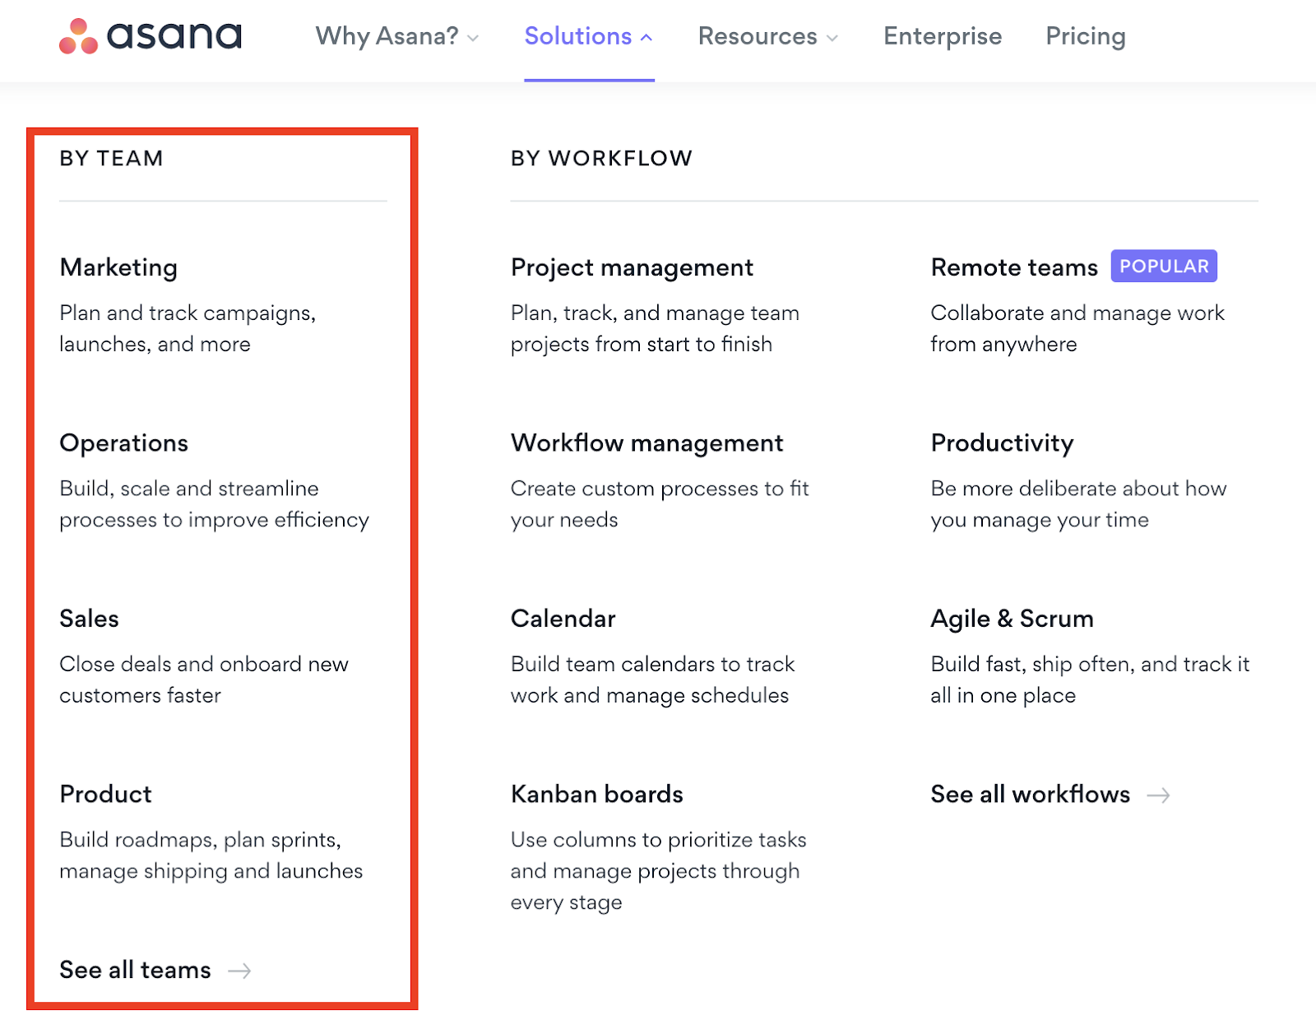Screen dimensions: 1316x1034
Task: Open Workflow management link
Action: tap(646, 443)
